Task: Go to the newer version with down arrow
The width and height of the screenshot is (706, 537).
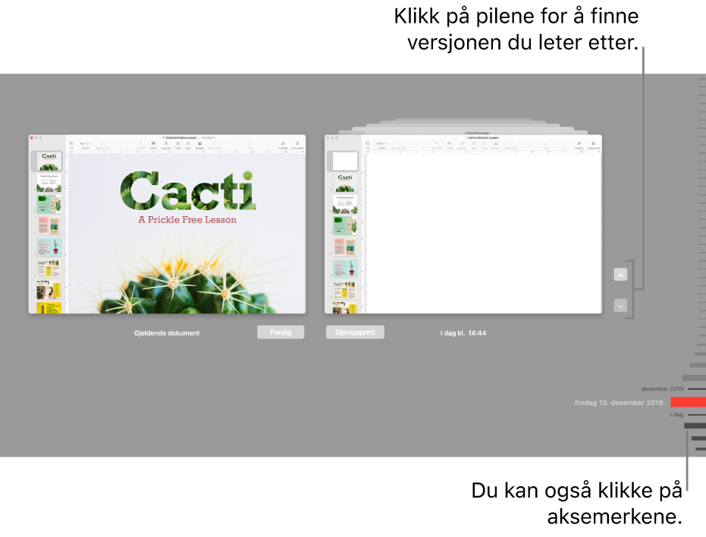Action: coord(620,306)
